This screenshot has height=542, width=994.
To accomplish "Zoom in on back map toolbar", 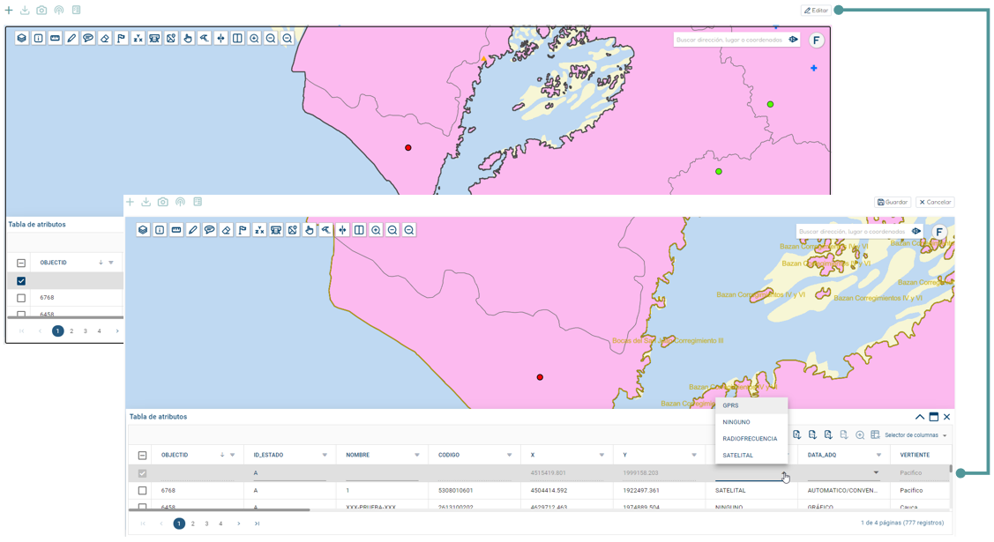I will click(254, 38).
